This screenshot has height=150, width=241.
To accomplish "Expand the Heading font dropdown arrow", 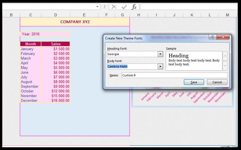I will click(x=160, y=54).
